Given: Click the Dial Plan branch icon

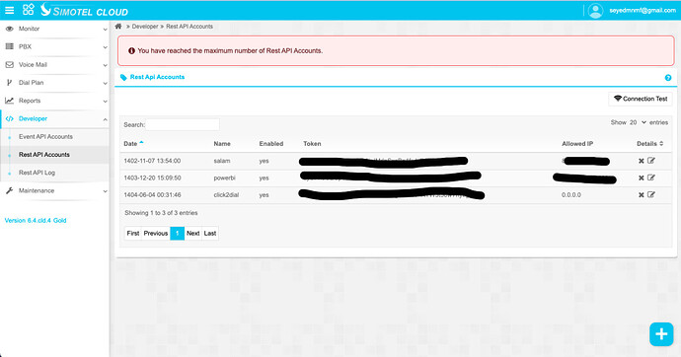Looking at the screenshot, I should click(x=9, y=83).
